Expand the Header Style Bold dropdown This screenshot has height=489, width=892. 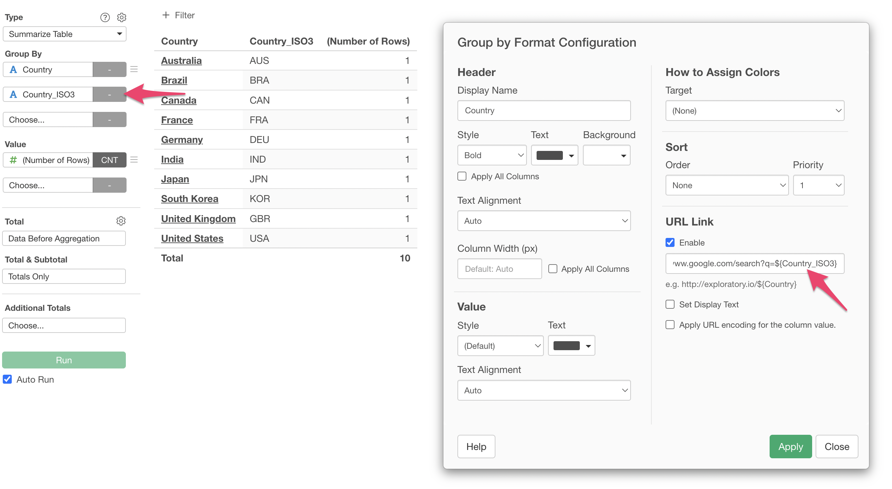(492, 155)
